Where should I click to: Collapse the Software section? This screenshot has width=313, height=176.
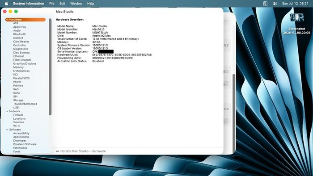(x=7, y=130)
